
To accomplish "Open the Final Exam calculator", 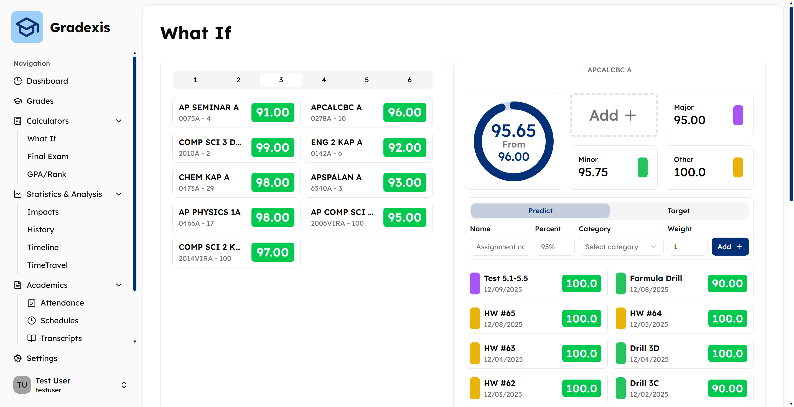I will tap(48, 156).
